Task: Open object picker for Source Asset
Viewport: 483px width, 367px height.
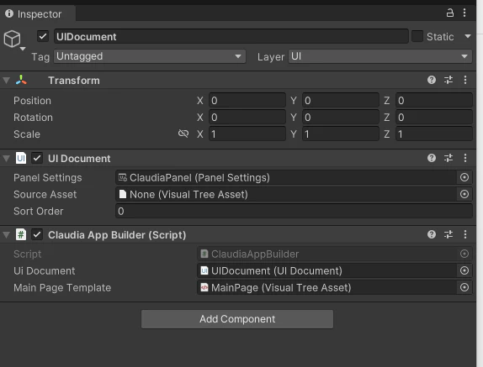Action: pos(464,194)
